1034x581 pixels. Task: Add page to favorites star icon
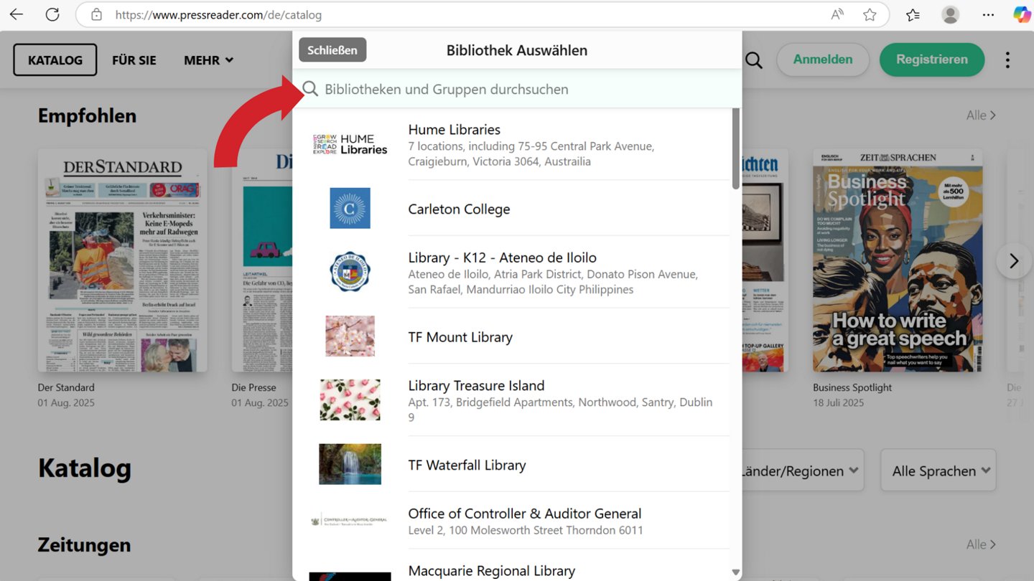(x=870, y=14)
